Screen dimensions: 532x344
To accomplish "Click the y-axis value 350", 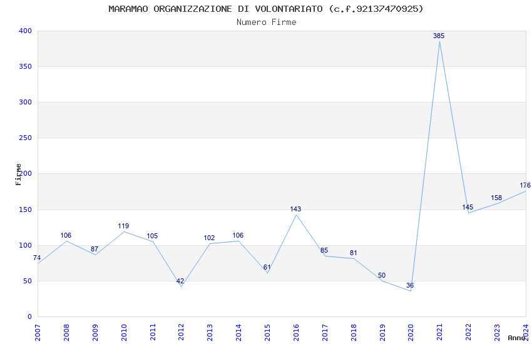I will pos(26,66).
